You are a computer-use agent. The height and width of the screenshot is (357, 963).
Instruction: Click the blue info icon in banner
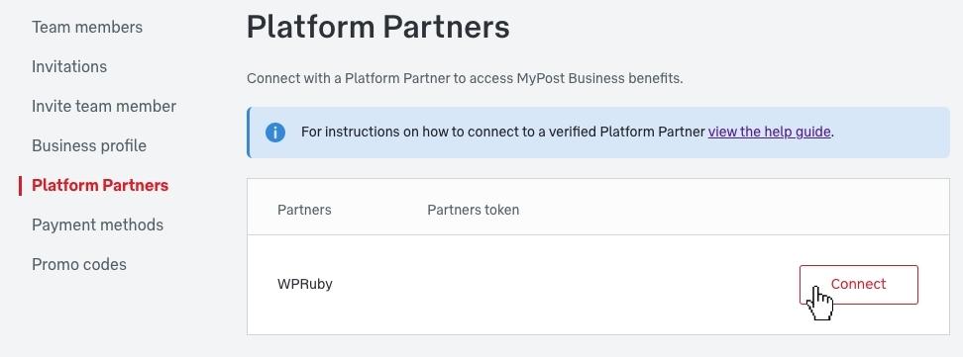[x=275, y=132]
